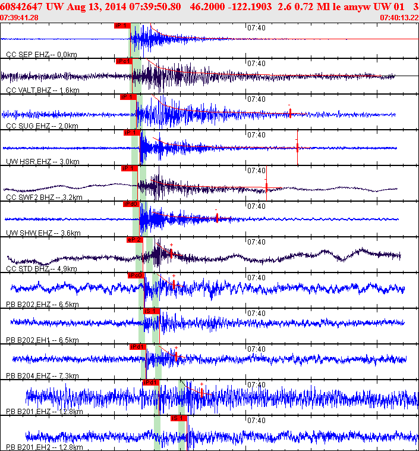Click the 07:40 time tick on PB B204 trace
The height and width of the screenshot is (451, 419).
(256, 349)
